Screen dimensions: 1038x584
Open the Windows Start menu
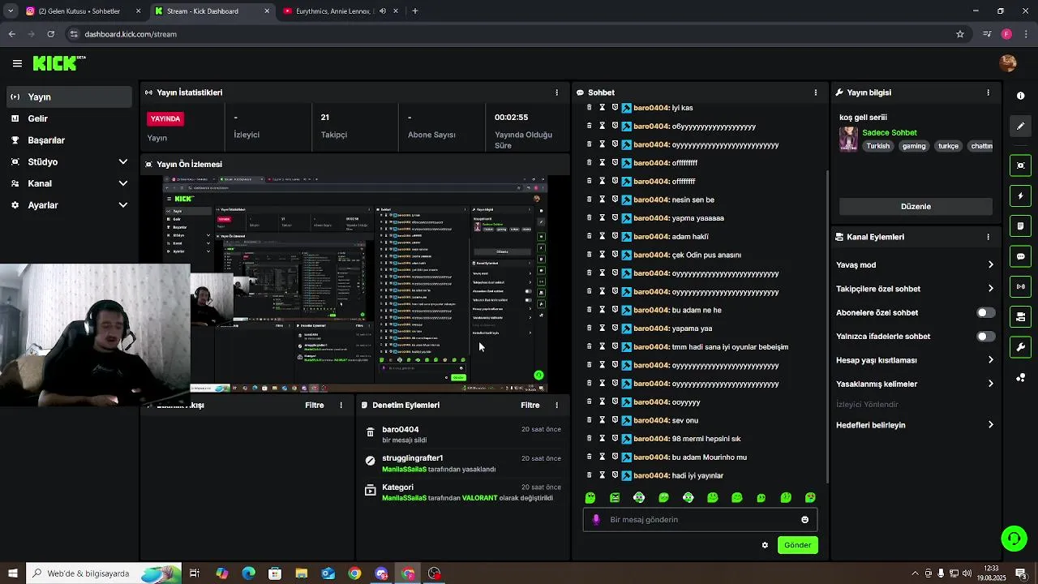(12, 573)
